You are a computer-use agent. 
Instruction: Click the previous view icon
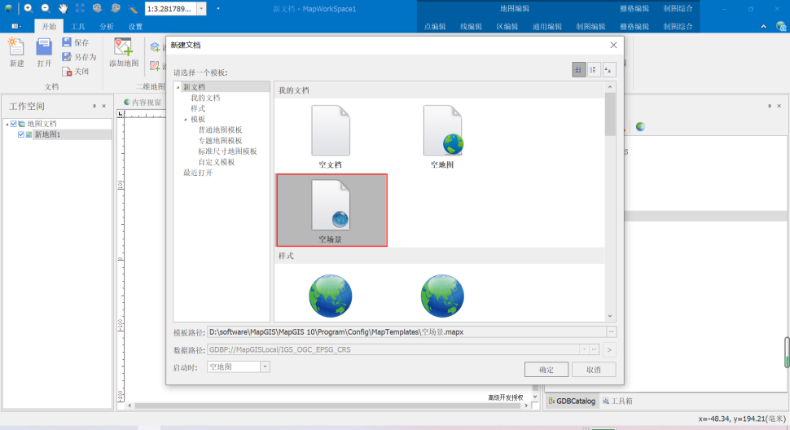coord(97,9)
